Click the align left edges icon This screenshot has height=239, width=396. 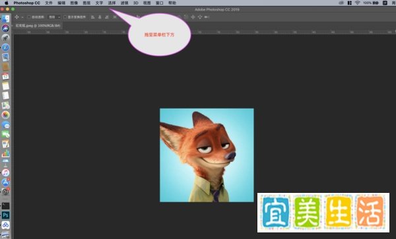[x=92, y=17]
